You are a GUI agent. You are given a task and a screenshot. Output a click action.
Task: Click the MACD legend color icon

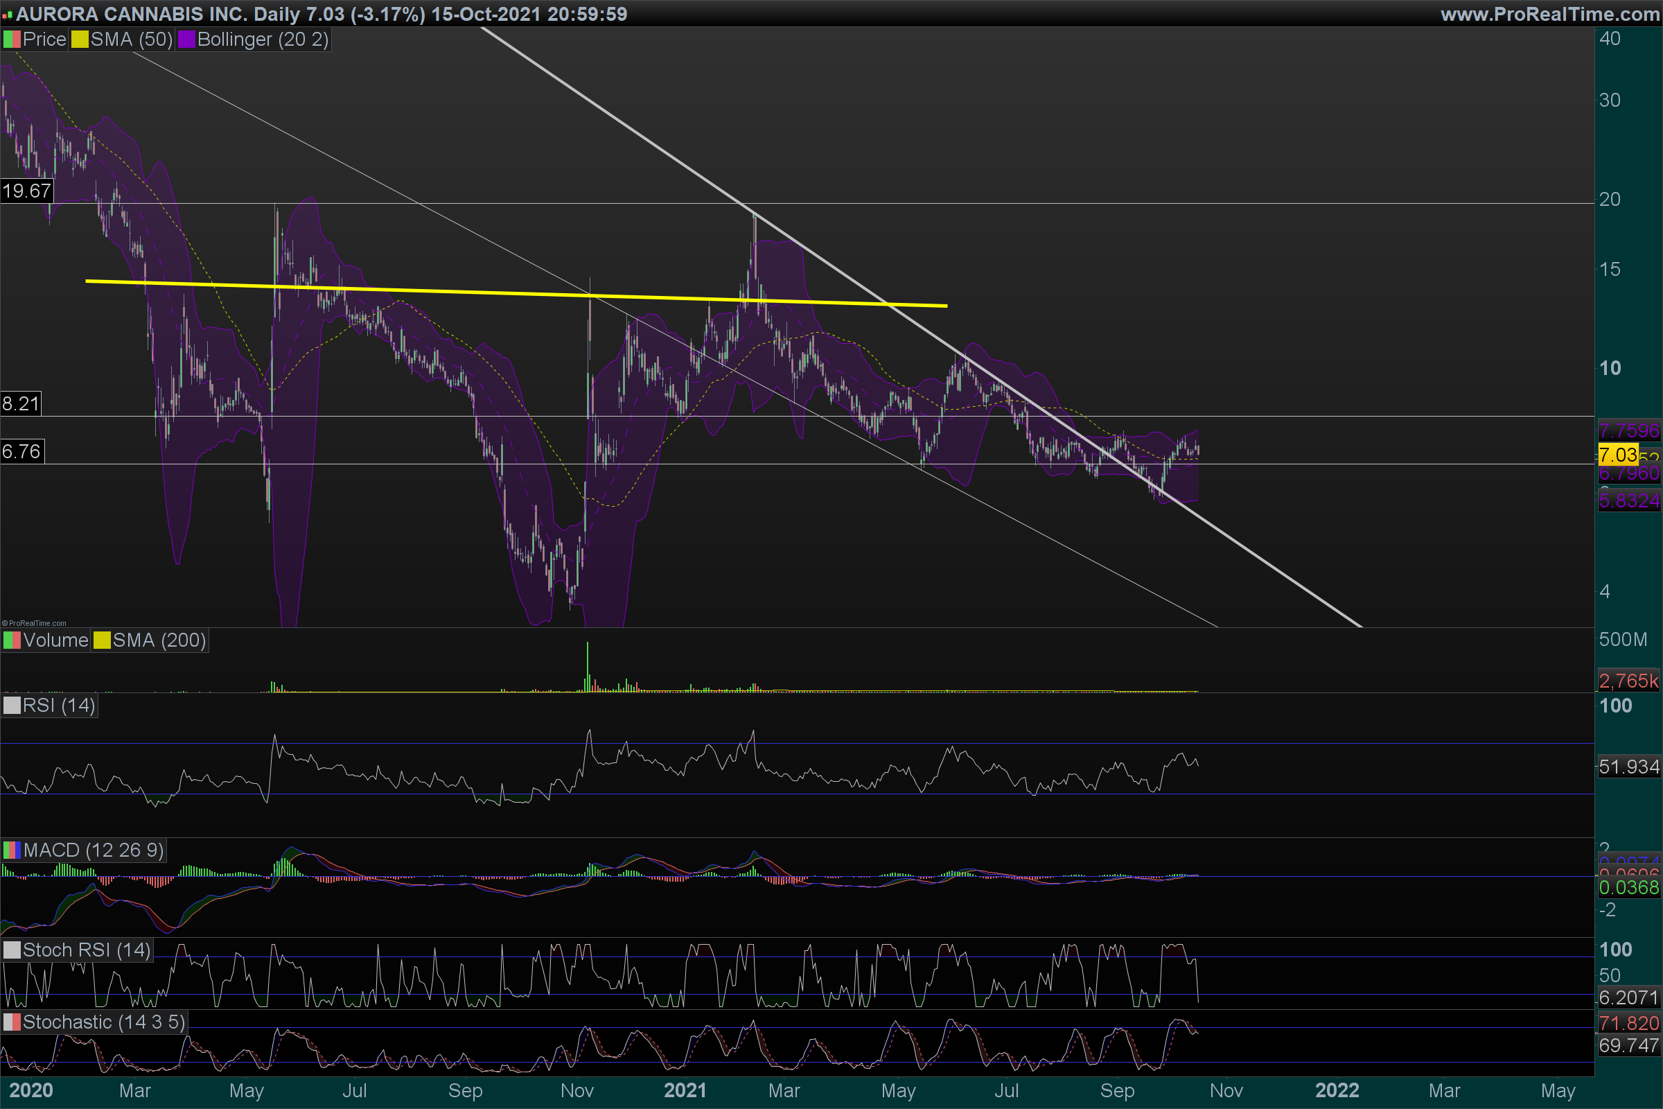pyautogui.click(x=11, y=850)
